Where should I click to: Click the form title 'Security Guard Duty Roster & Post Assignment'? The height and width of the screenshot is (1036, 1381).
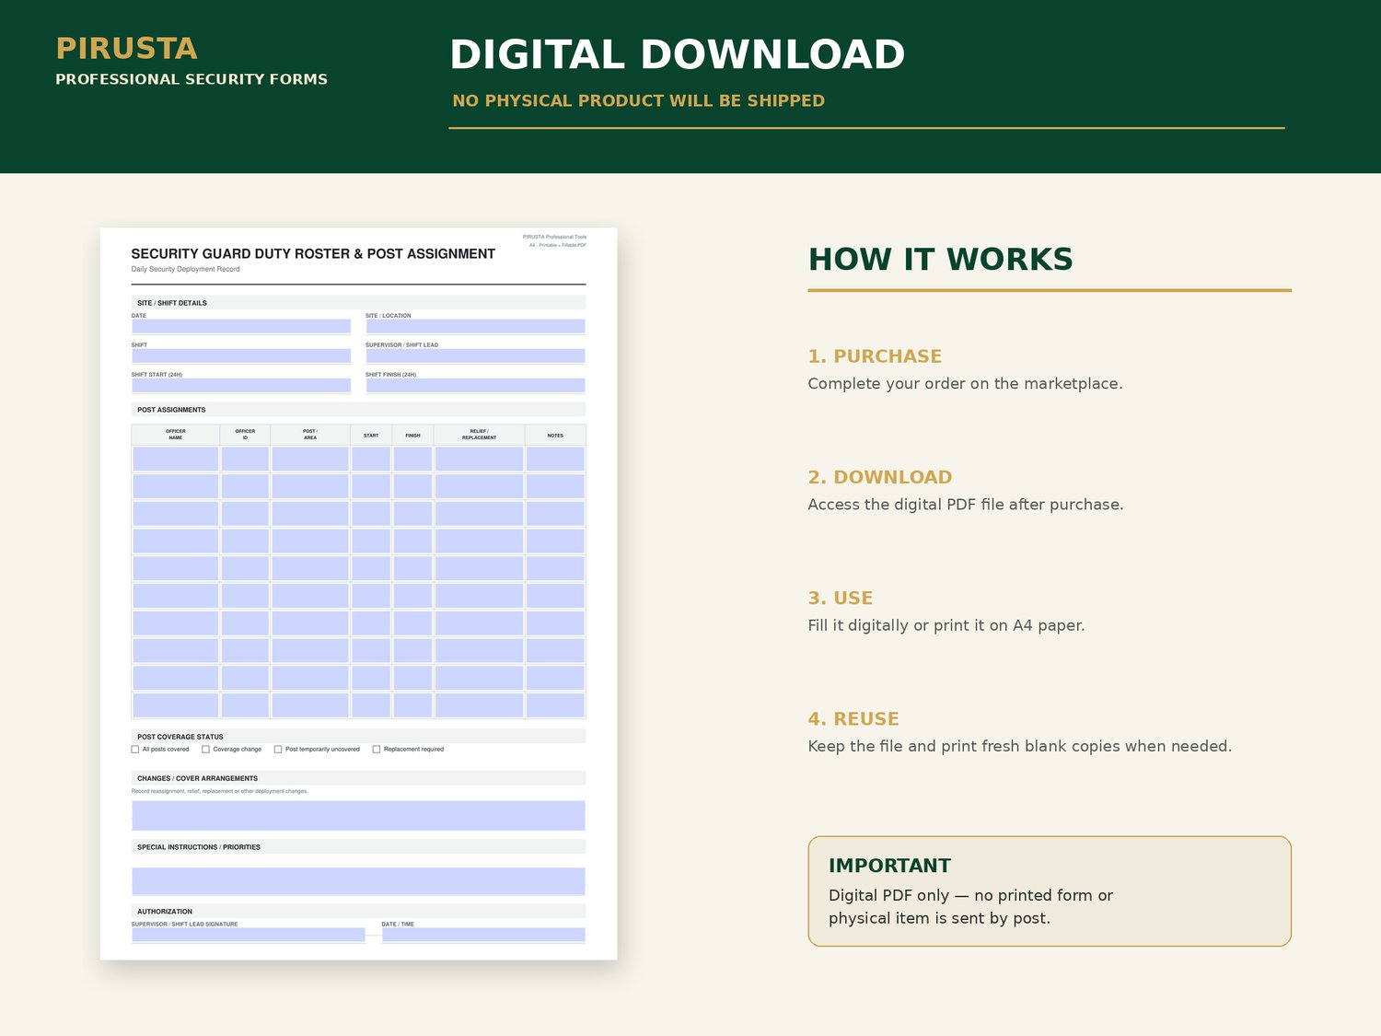[x=313, y=254]
